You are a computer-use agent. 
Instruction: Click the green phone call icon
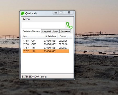point(69,25)
